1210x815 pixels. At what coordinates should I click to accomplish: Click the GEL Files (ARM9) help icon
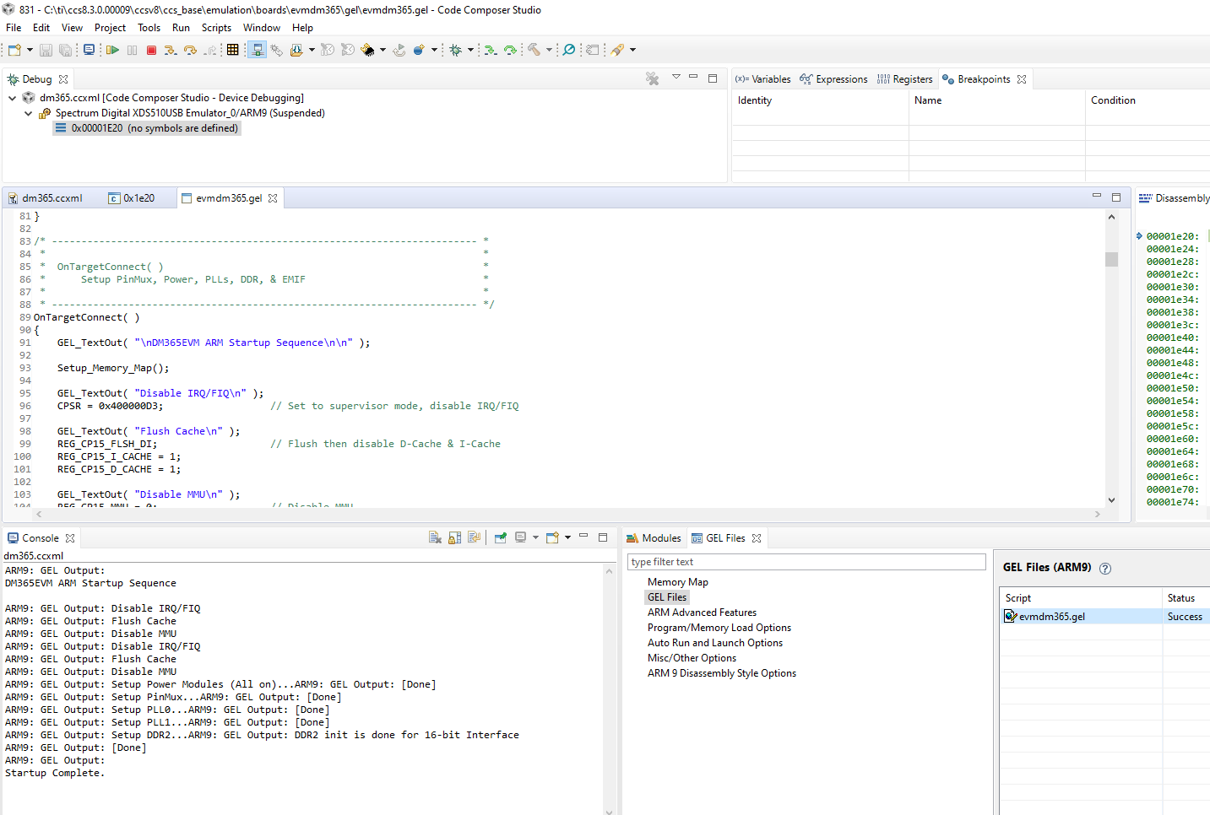[x=1105, y=569]
